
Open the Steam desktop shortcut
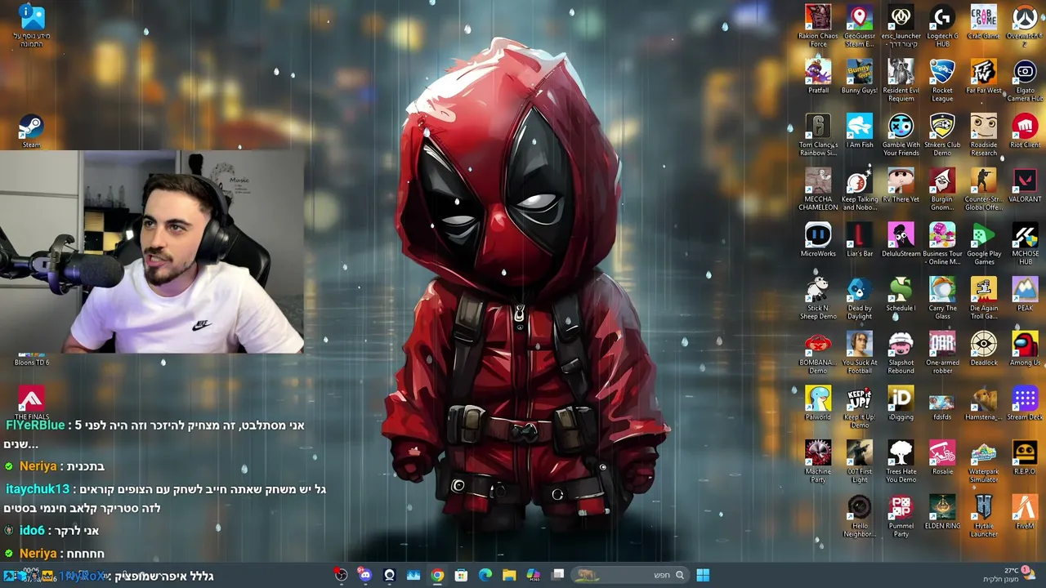[x=31, y=131]
